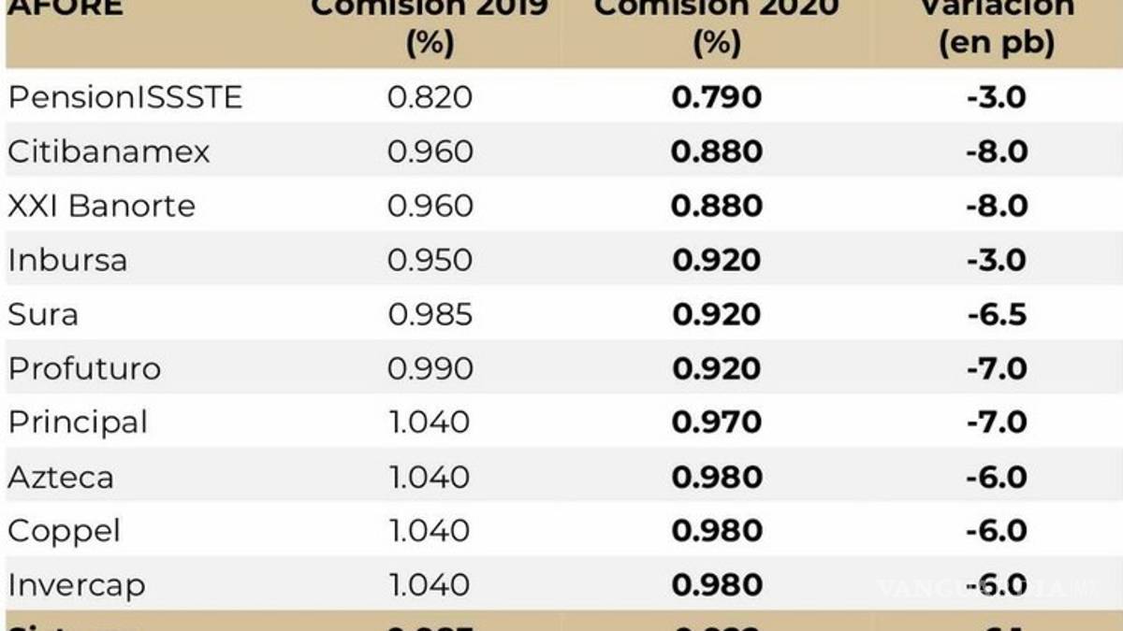Select Principal's 0.970 commission for 2020
The image size is (1123, 631).
point(717,423)
